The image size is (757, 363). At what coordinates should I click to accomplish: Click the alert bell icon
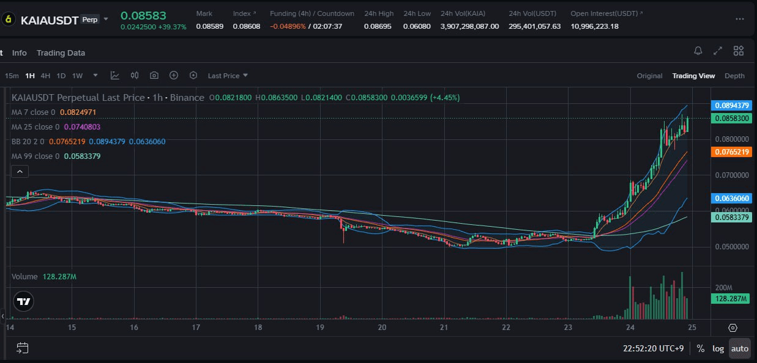click(x=698, y=51)
